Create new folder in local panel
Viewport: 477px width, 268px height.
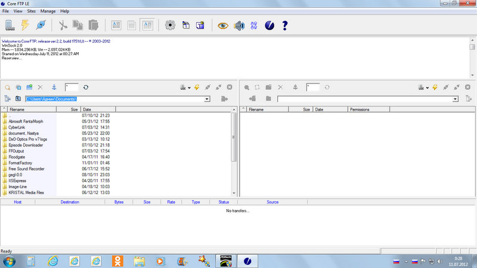coord(29,88)
